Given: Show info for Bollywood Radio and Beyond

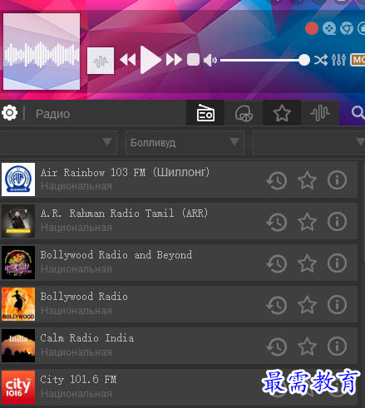Looking at the screenshot, I should click(x=337, y=263).
